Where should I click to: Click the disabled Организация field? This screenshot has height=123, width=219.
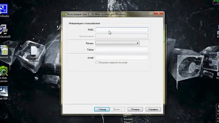pyautogui.click(x=122, y=36)
